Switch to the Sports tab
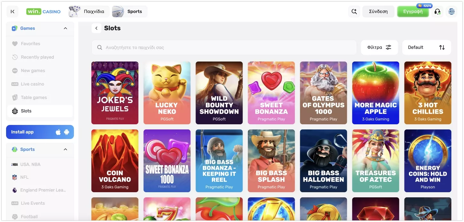 point(129,12)
